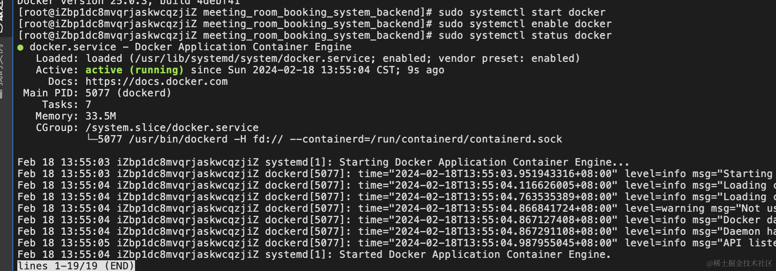
Task: Click the "sudo systemctl status docker" command
Action: [x=525, y=35]
